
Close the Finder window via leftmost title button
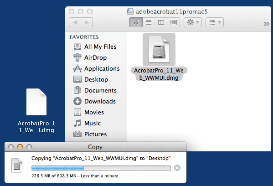(x=72, y=11)
